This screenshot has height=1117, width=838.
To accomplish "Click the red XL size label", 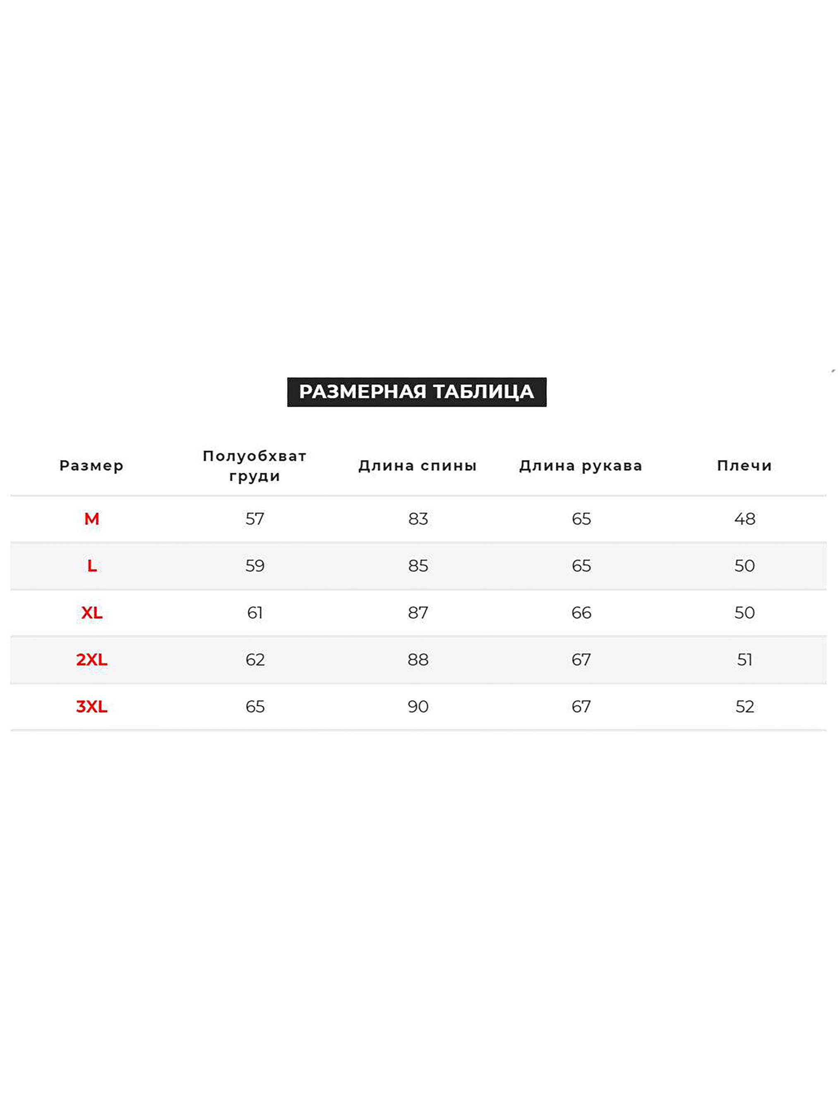I will click(x=91, y=613).
